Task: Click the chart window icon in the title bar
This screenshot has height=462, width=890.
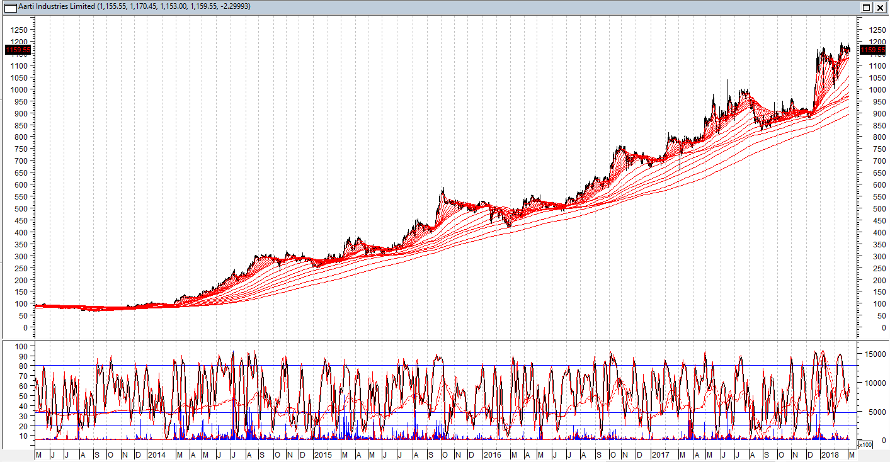Action: pyautogui.click(x=11, y=7)
